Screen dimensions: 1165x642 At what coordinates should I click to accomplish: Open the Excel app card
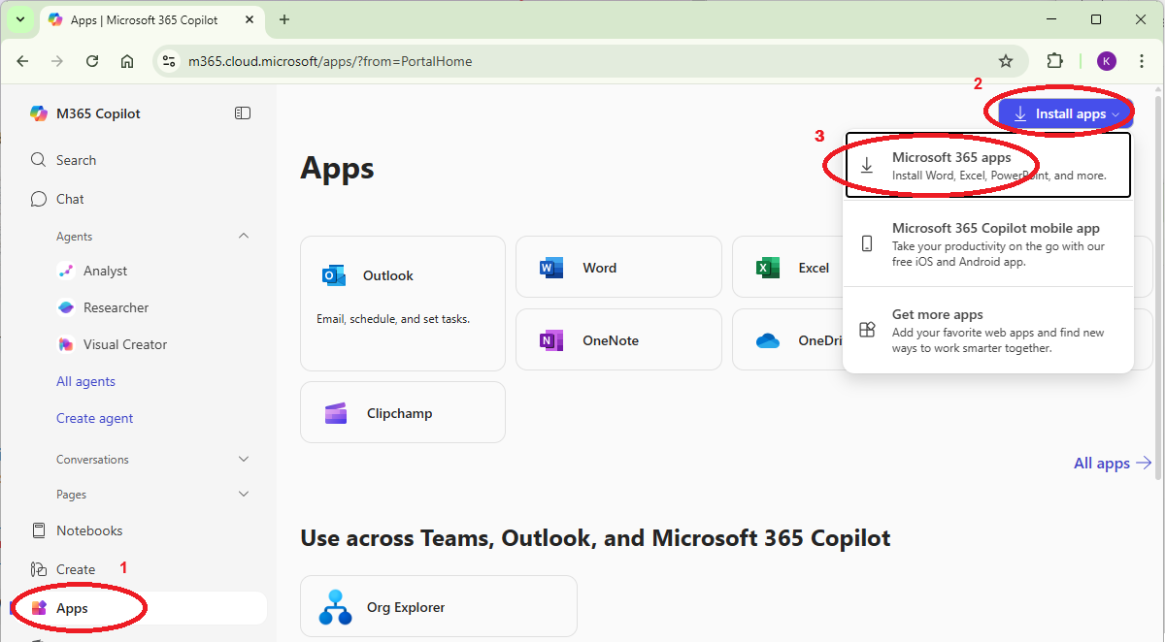click(787, 268)
